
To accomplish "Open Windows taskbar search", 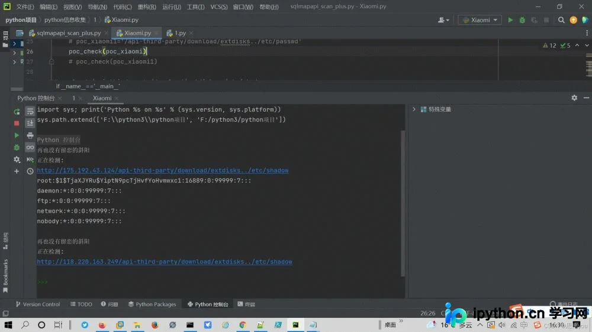I will point(25,325).
